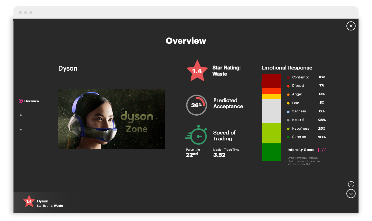
Task: Click the Neutral legend dot
Action: [288, 120]
